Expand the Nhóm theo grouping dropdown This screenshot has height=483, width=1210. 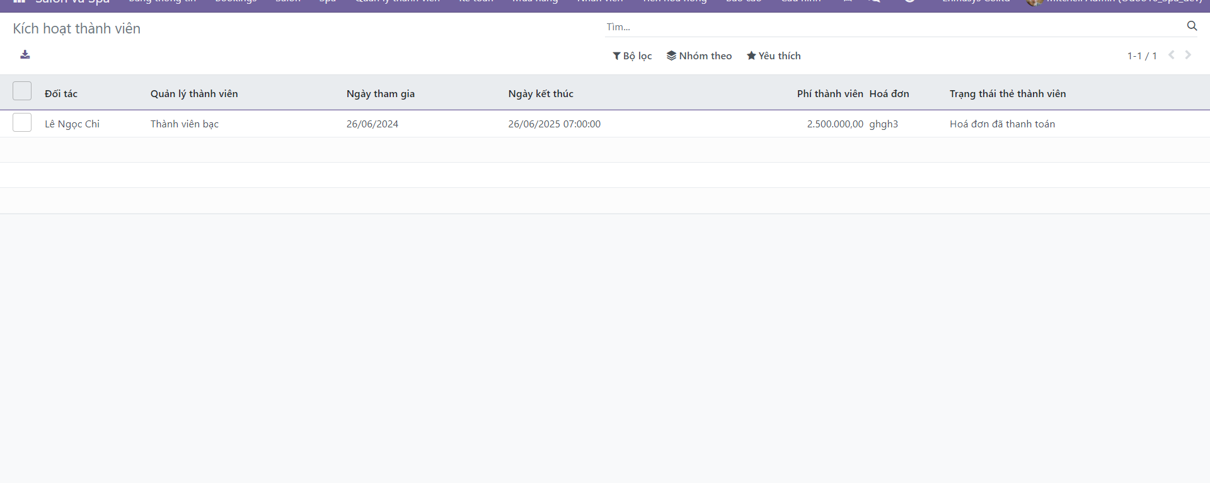700,56
